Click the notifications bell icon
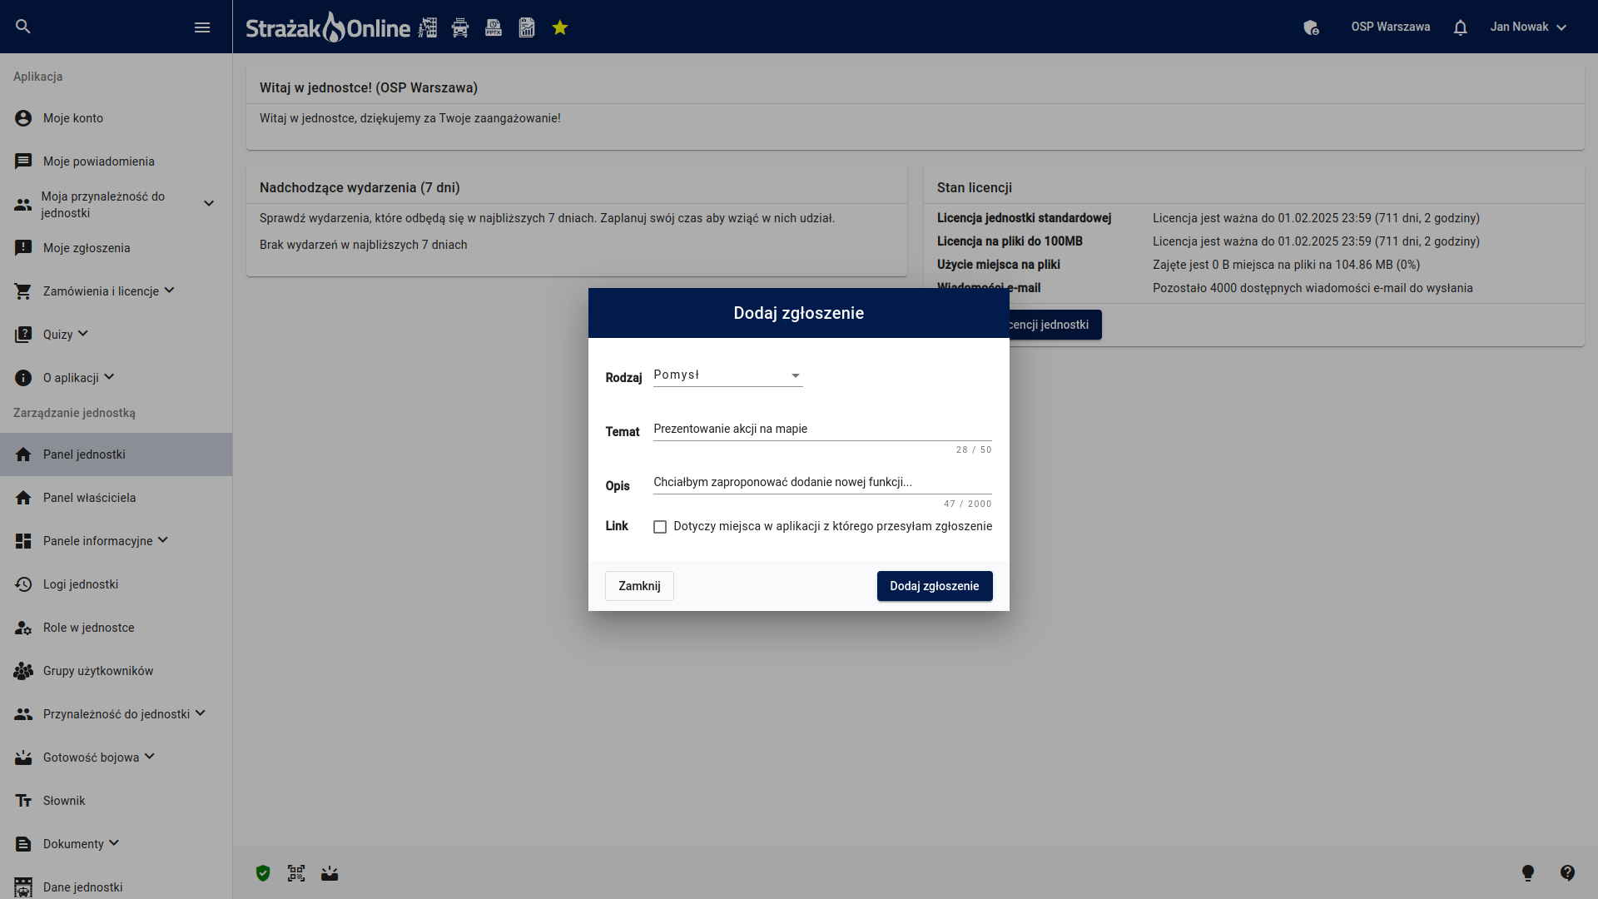The width and height of the screenshot is (1598, 899). [x=1460, y=27]
